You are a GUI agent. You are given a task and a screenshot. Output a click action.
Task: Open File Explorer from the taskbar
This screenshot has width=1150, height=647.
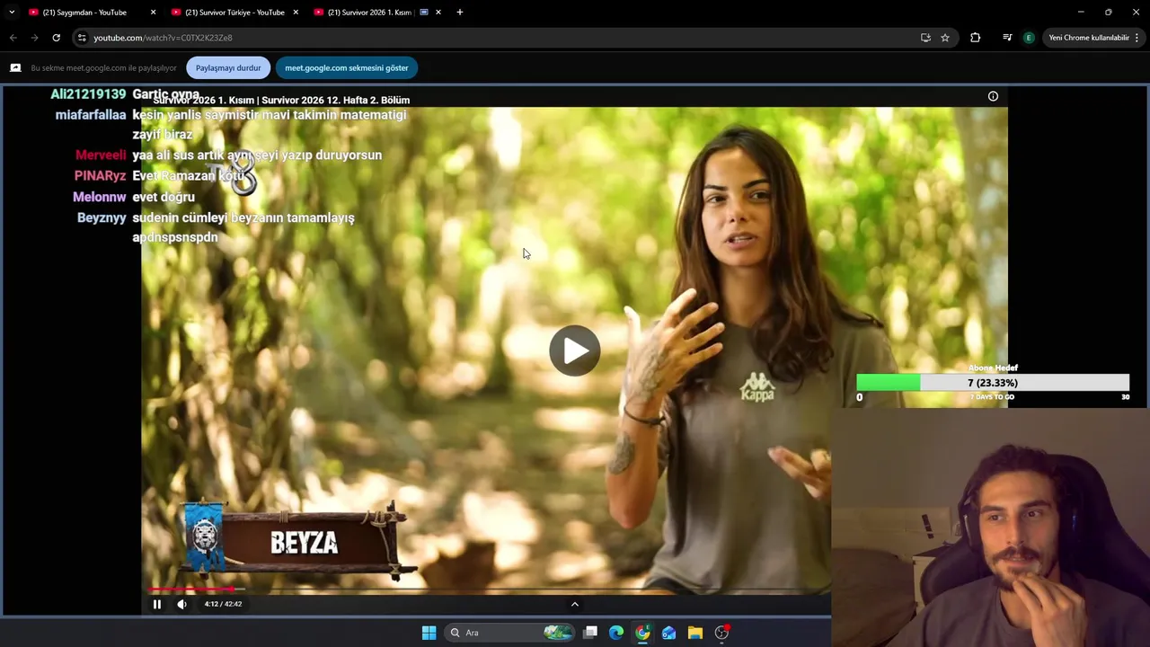694,633
